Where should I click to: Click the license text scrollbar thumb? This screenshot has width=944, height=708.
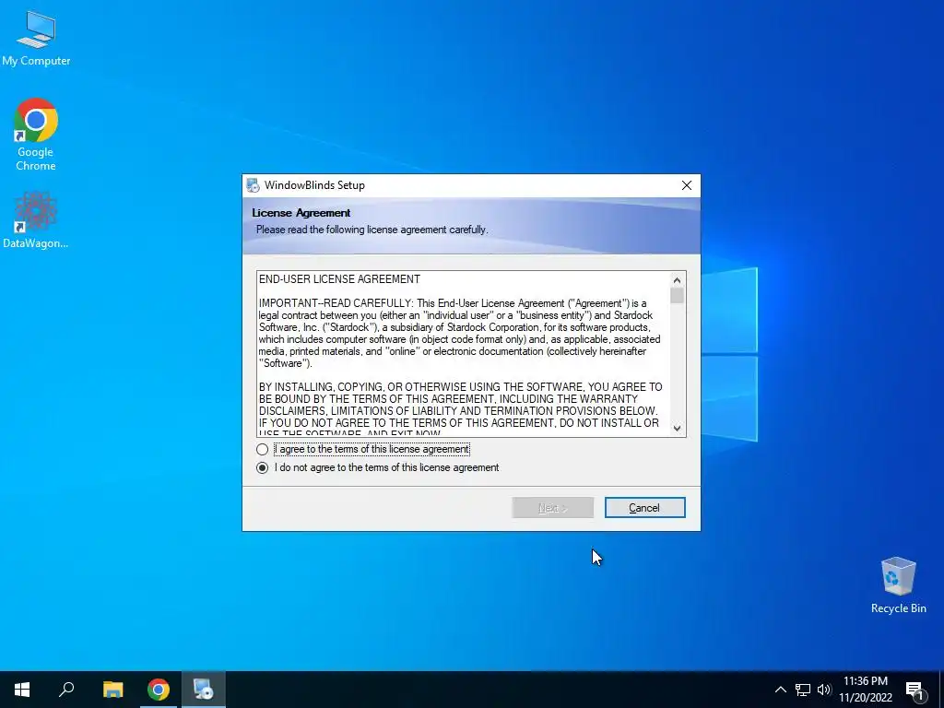tap(677, 296)
